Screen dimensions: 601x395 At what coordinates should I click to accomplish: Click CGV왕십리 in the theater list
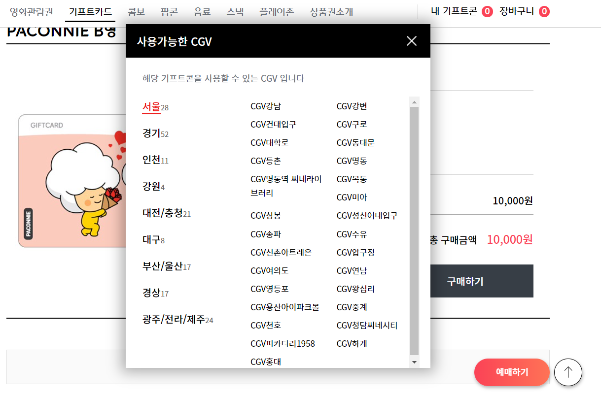click(x=355, y=289)
